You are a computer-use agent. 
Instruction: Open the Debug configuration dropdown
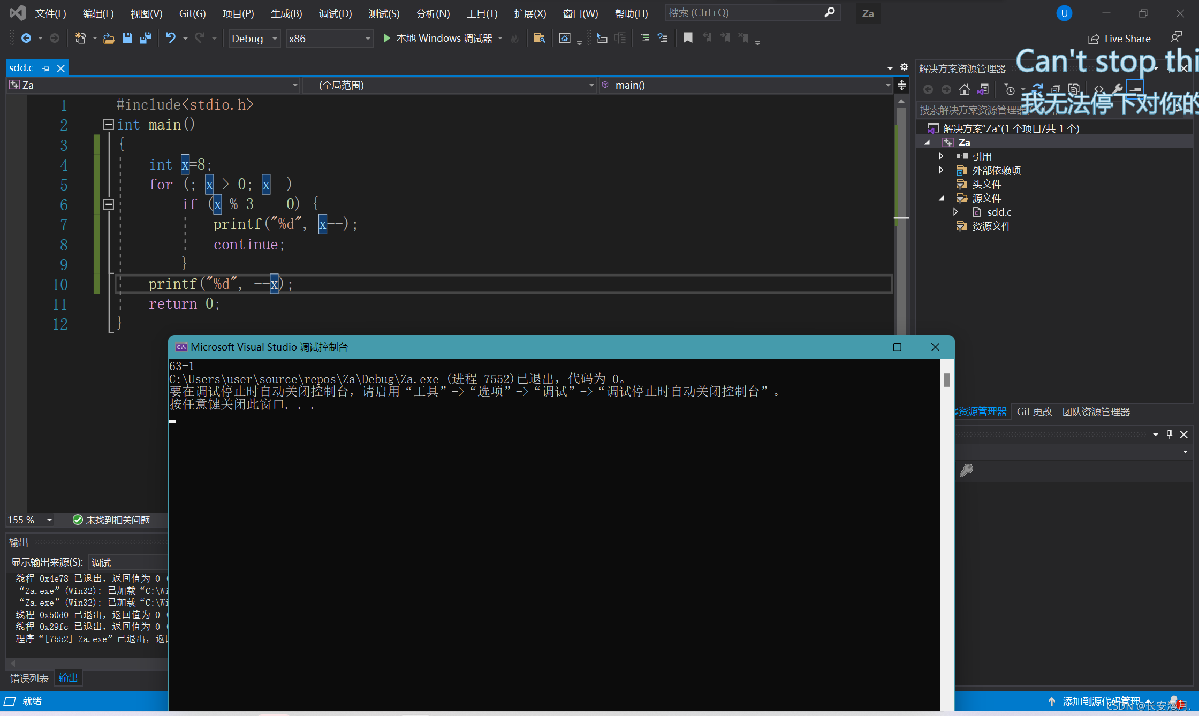point(254,39)
